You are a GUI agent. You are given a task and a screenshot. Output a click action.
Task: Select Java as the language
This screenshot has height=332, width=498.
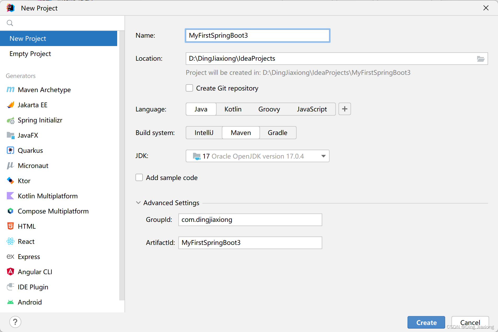201,109
